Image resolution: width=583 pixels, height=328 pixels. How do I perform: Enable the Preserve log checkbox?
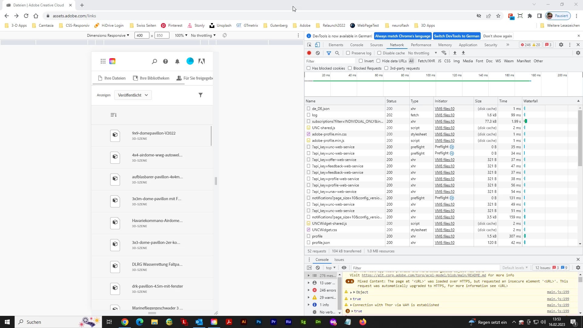coord(348,53)
